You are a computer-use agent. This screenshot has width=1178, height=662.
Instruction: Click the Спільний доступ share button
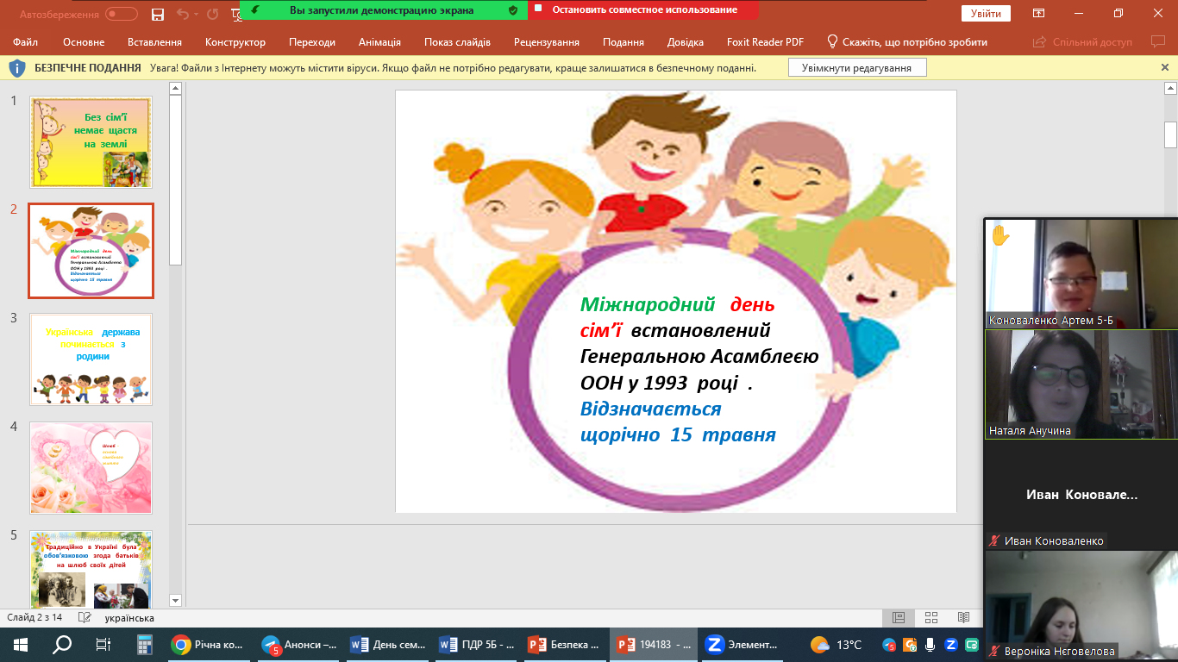[1081, 41]
